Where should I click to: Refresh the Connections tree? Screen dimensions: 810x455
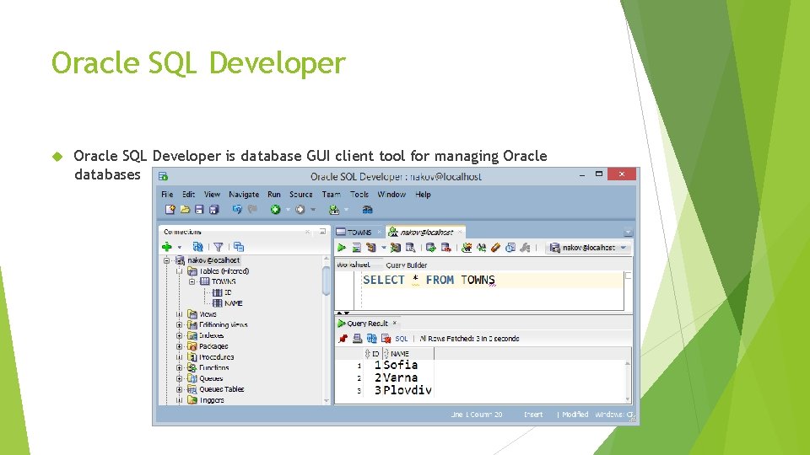[x=197, y=247]
